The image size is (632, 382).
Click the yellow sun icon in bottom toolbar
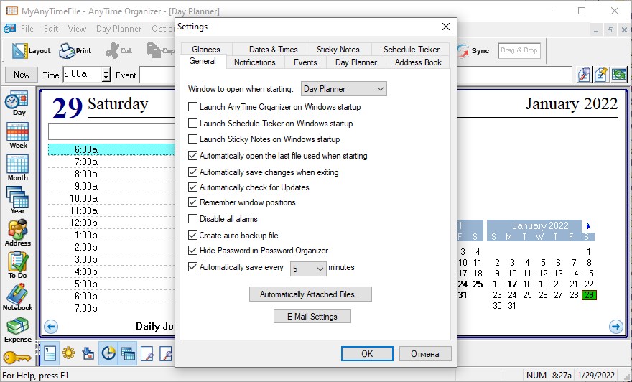pos(68,353)
